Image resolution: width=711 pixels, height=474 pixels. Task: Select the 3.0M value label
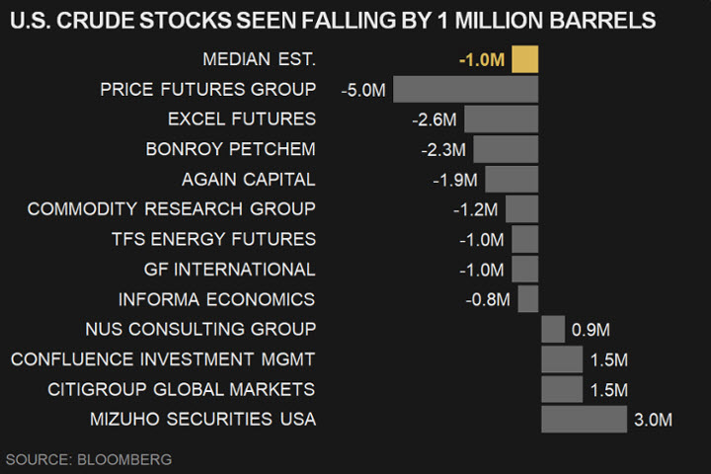click(x=653, y=420)
